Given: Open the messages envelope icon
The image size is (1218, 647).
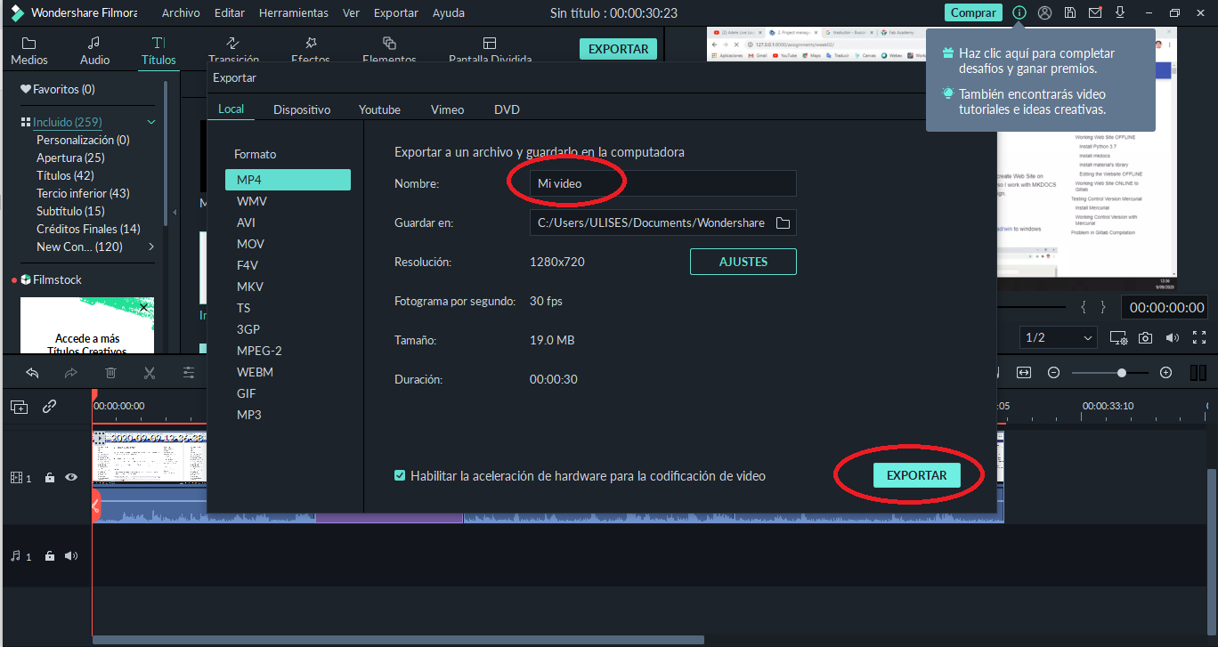Looking at the screenshot, I should point(1095,12).
